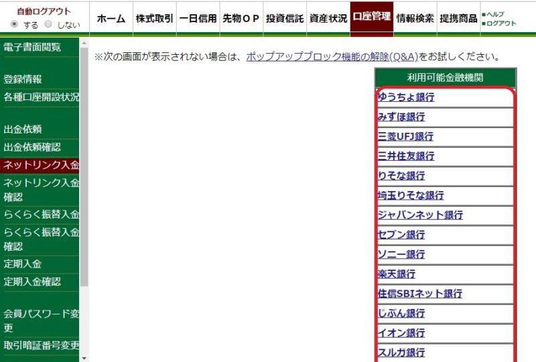The width and height of the screenshot is (536, 362).
Task: Open the 株式取引 tab
Action: tap(155, 18)
